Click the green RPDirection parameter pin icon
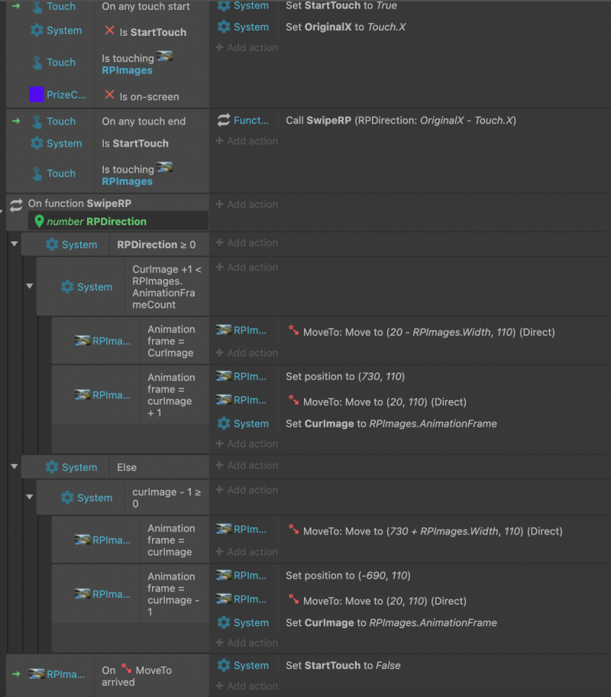 click(x=40, y=221)
